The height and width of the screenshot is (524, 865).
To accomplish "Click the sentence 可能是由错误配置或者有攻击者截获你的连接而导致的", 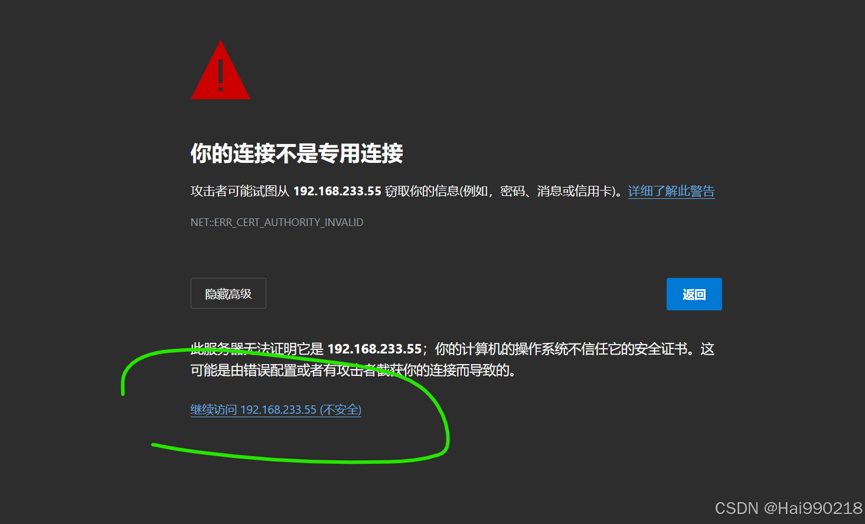I will coord(352,371).
